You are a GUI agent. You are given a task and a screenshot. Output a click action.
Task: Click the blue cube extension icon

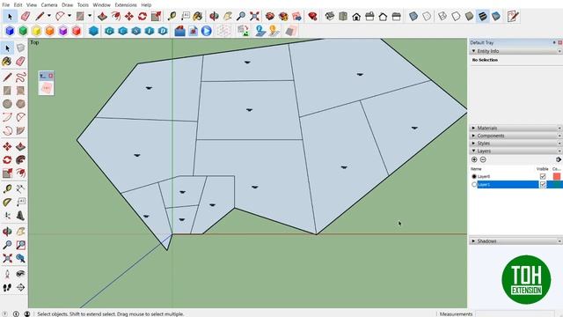point(10,31)
